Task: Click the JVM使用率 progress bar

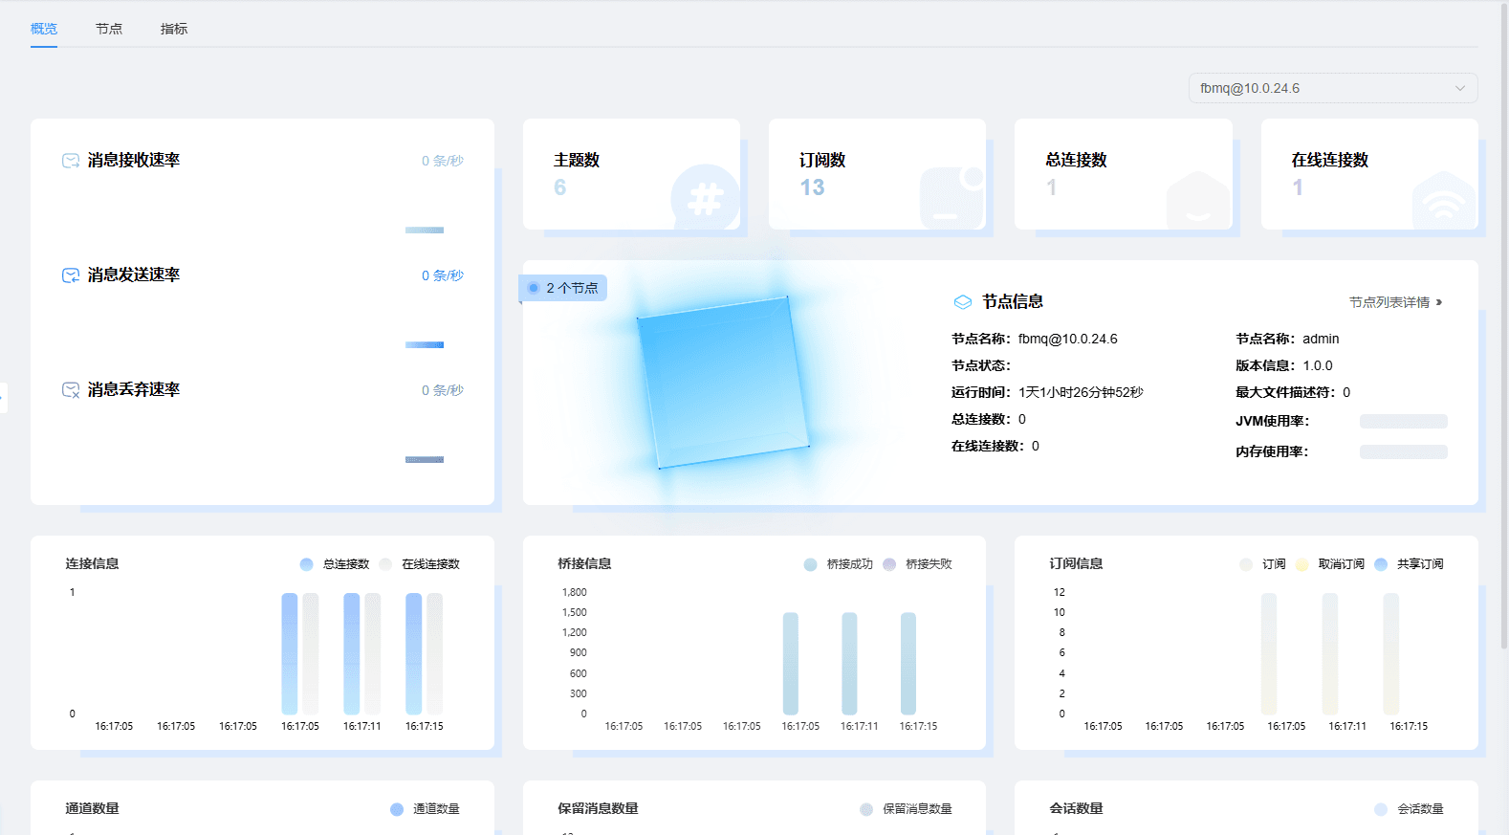Action: point(1404,421)
